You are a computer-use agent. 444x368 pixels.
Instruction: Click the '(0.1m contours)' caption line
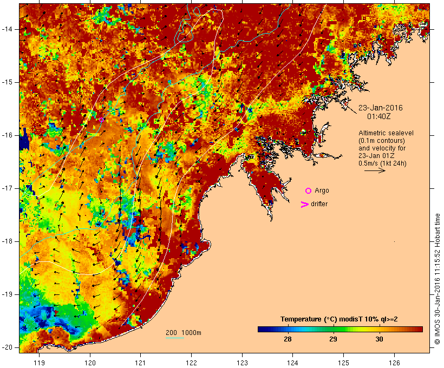(381, 141)
